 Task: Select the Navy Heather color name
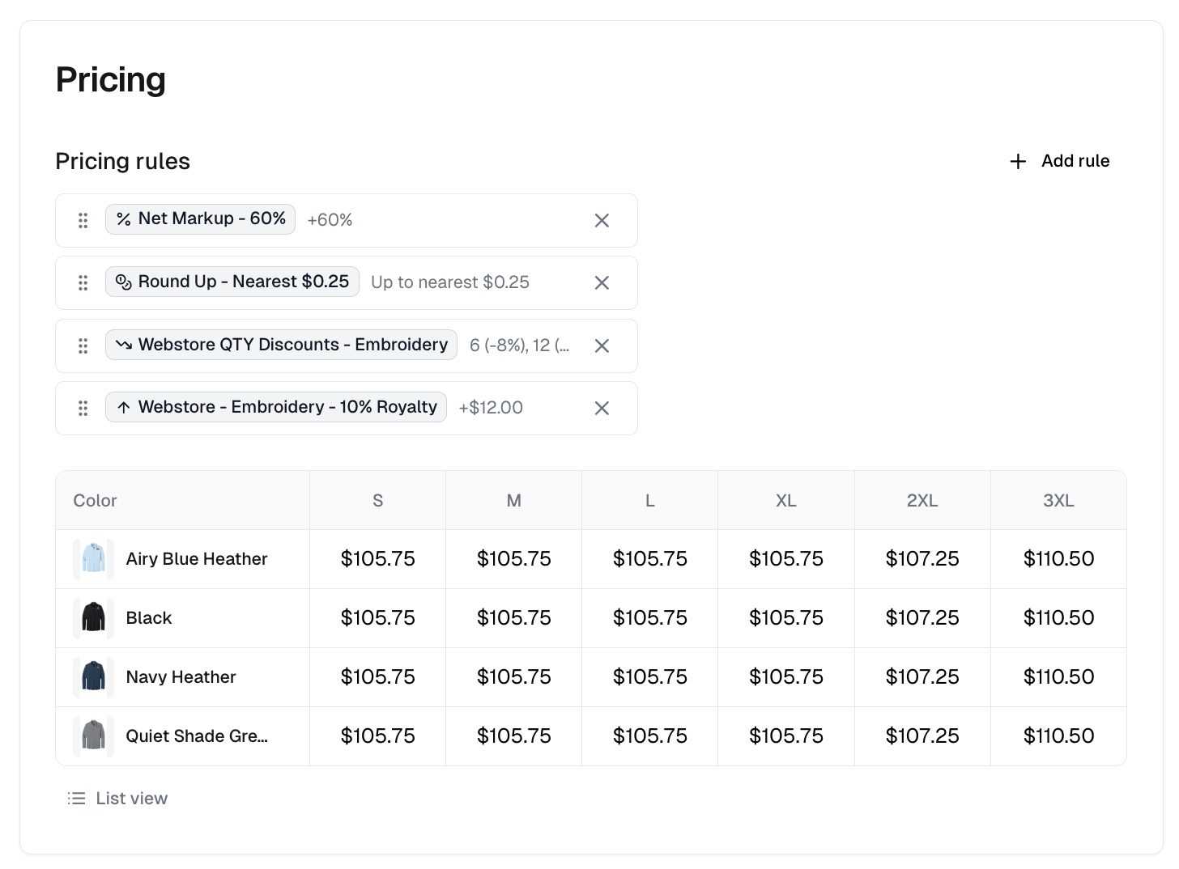tap(181, 677)
